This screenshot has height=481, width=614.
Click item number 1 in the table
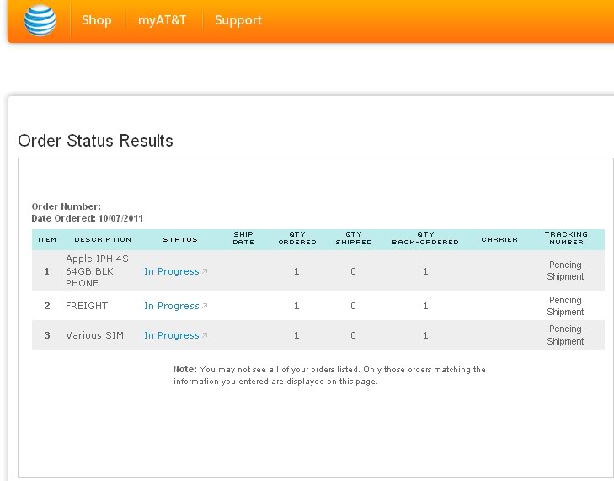[47, 271]
